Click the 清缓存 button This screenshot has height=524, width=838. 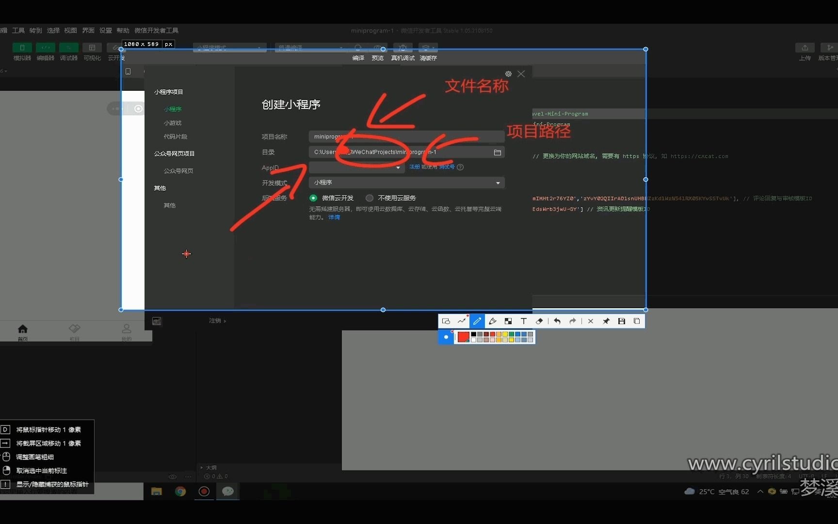click(x=428, y=58)
